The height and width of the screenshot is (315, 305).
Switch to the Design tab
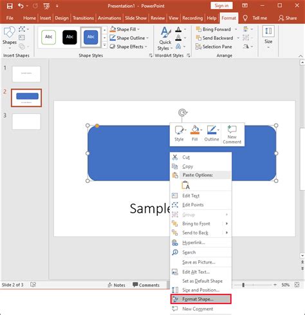[x=62, y=18]
